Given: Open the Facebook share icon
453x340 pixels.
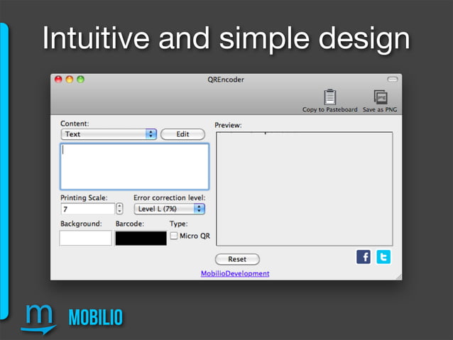Looking at the screenshot, I should point(364,257).
